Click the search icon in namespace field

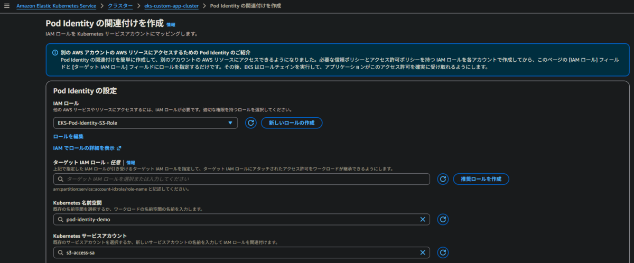[x=61, y=219]
